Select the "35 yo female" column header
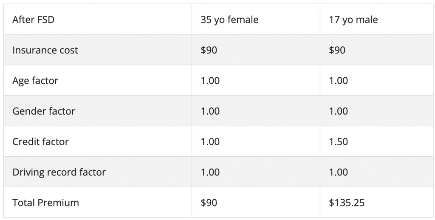Viewport: 435px width, 220px height. 229,20
